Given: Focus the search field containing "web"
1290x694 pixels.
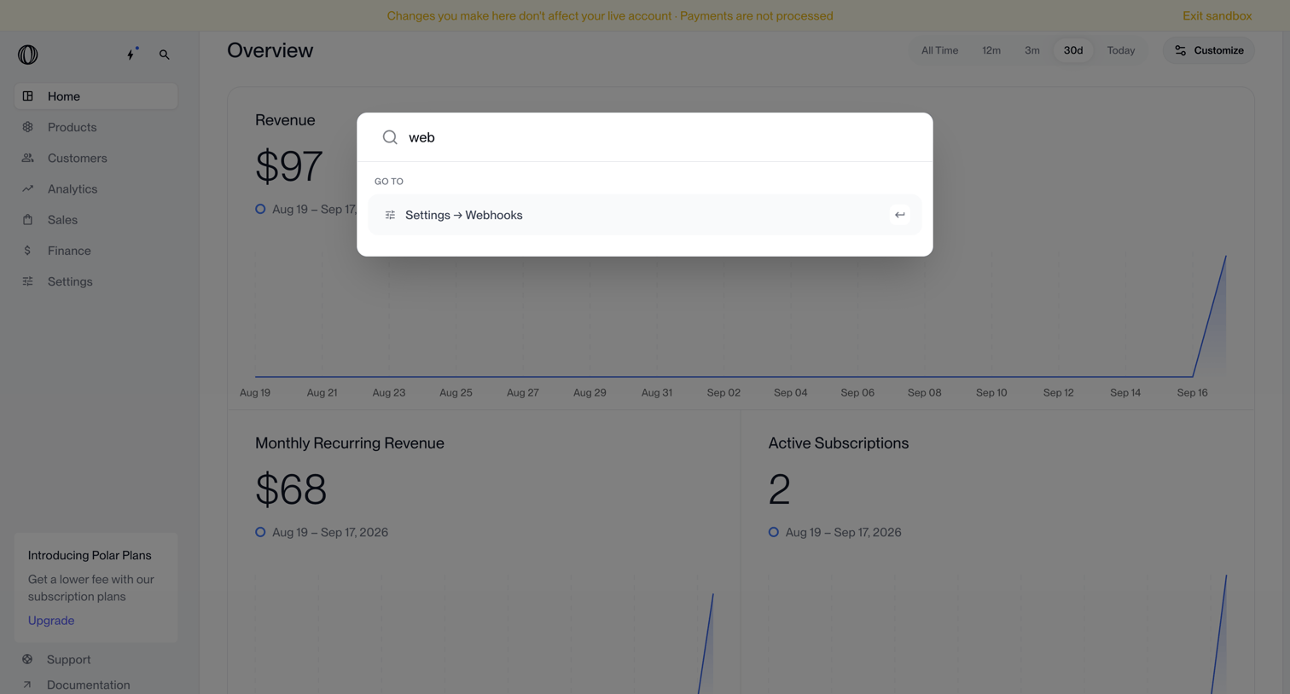Looking at the screenshot, I should click(645, 137).
